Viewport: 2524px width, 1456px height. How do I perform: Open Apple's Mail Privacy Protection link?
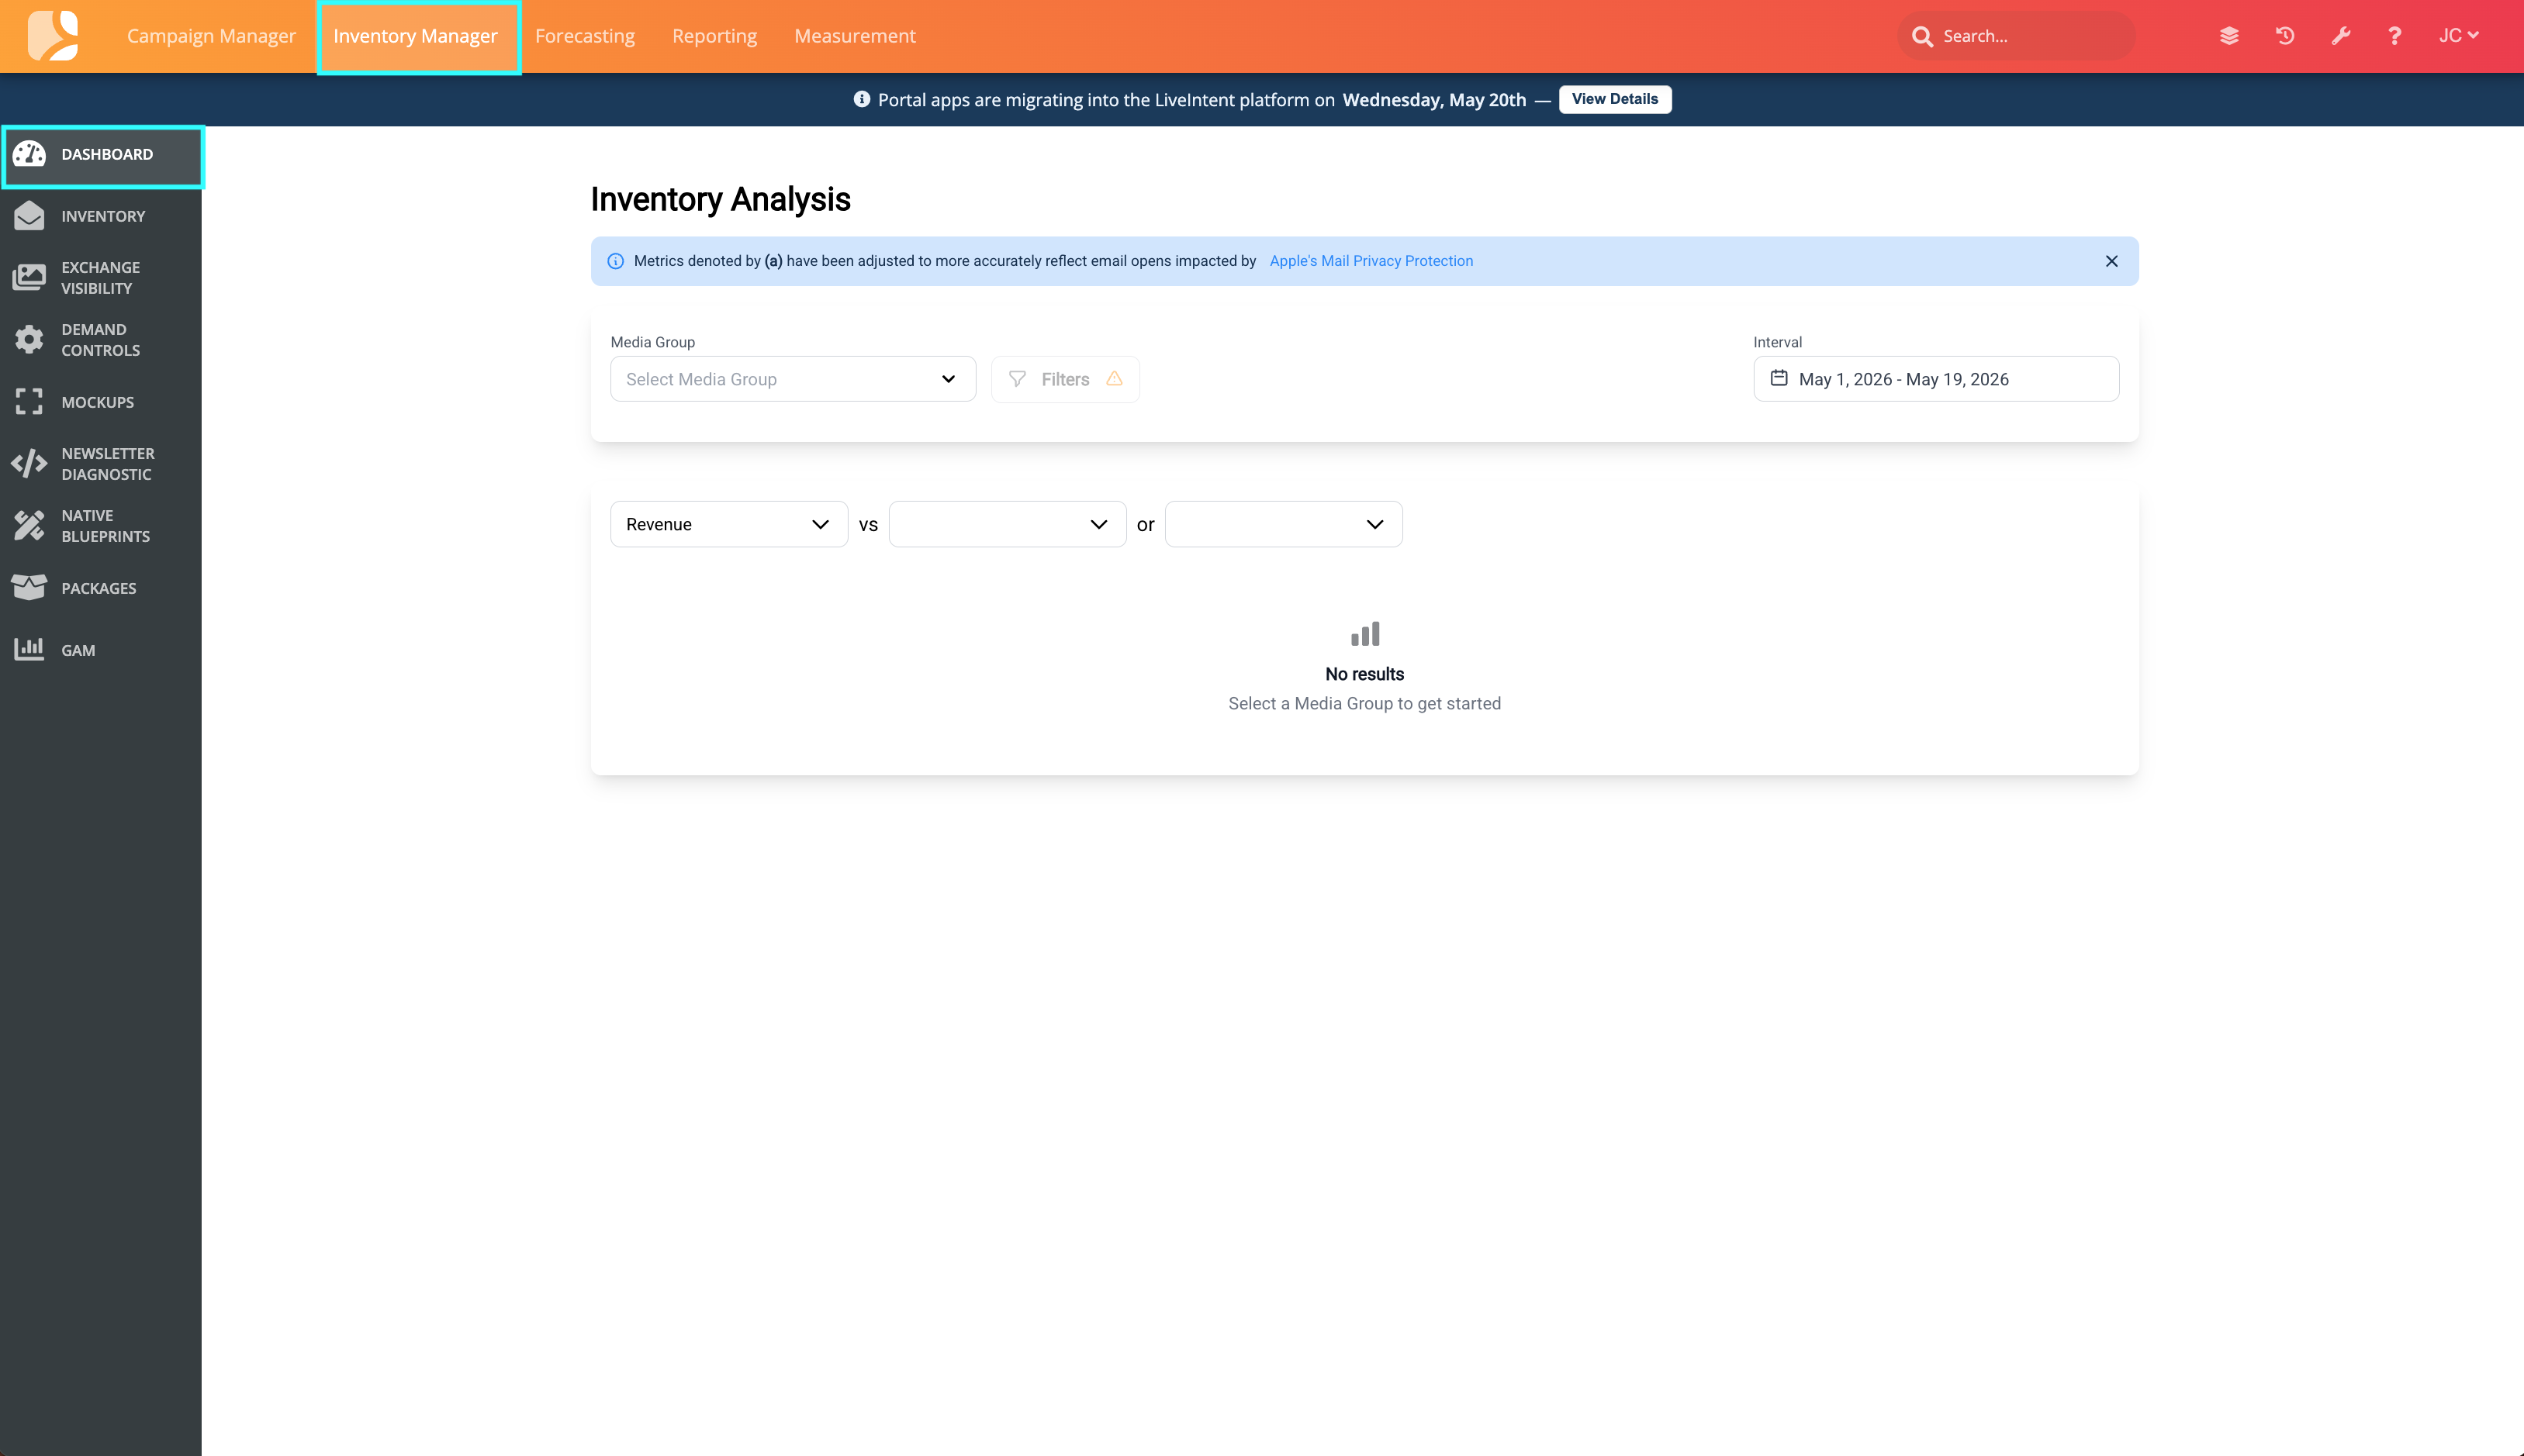(x=1371, y=261)
